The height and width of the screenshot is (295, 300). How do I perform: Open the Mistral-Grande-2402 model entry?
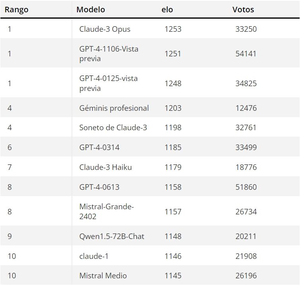pos(106,212)
